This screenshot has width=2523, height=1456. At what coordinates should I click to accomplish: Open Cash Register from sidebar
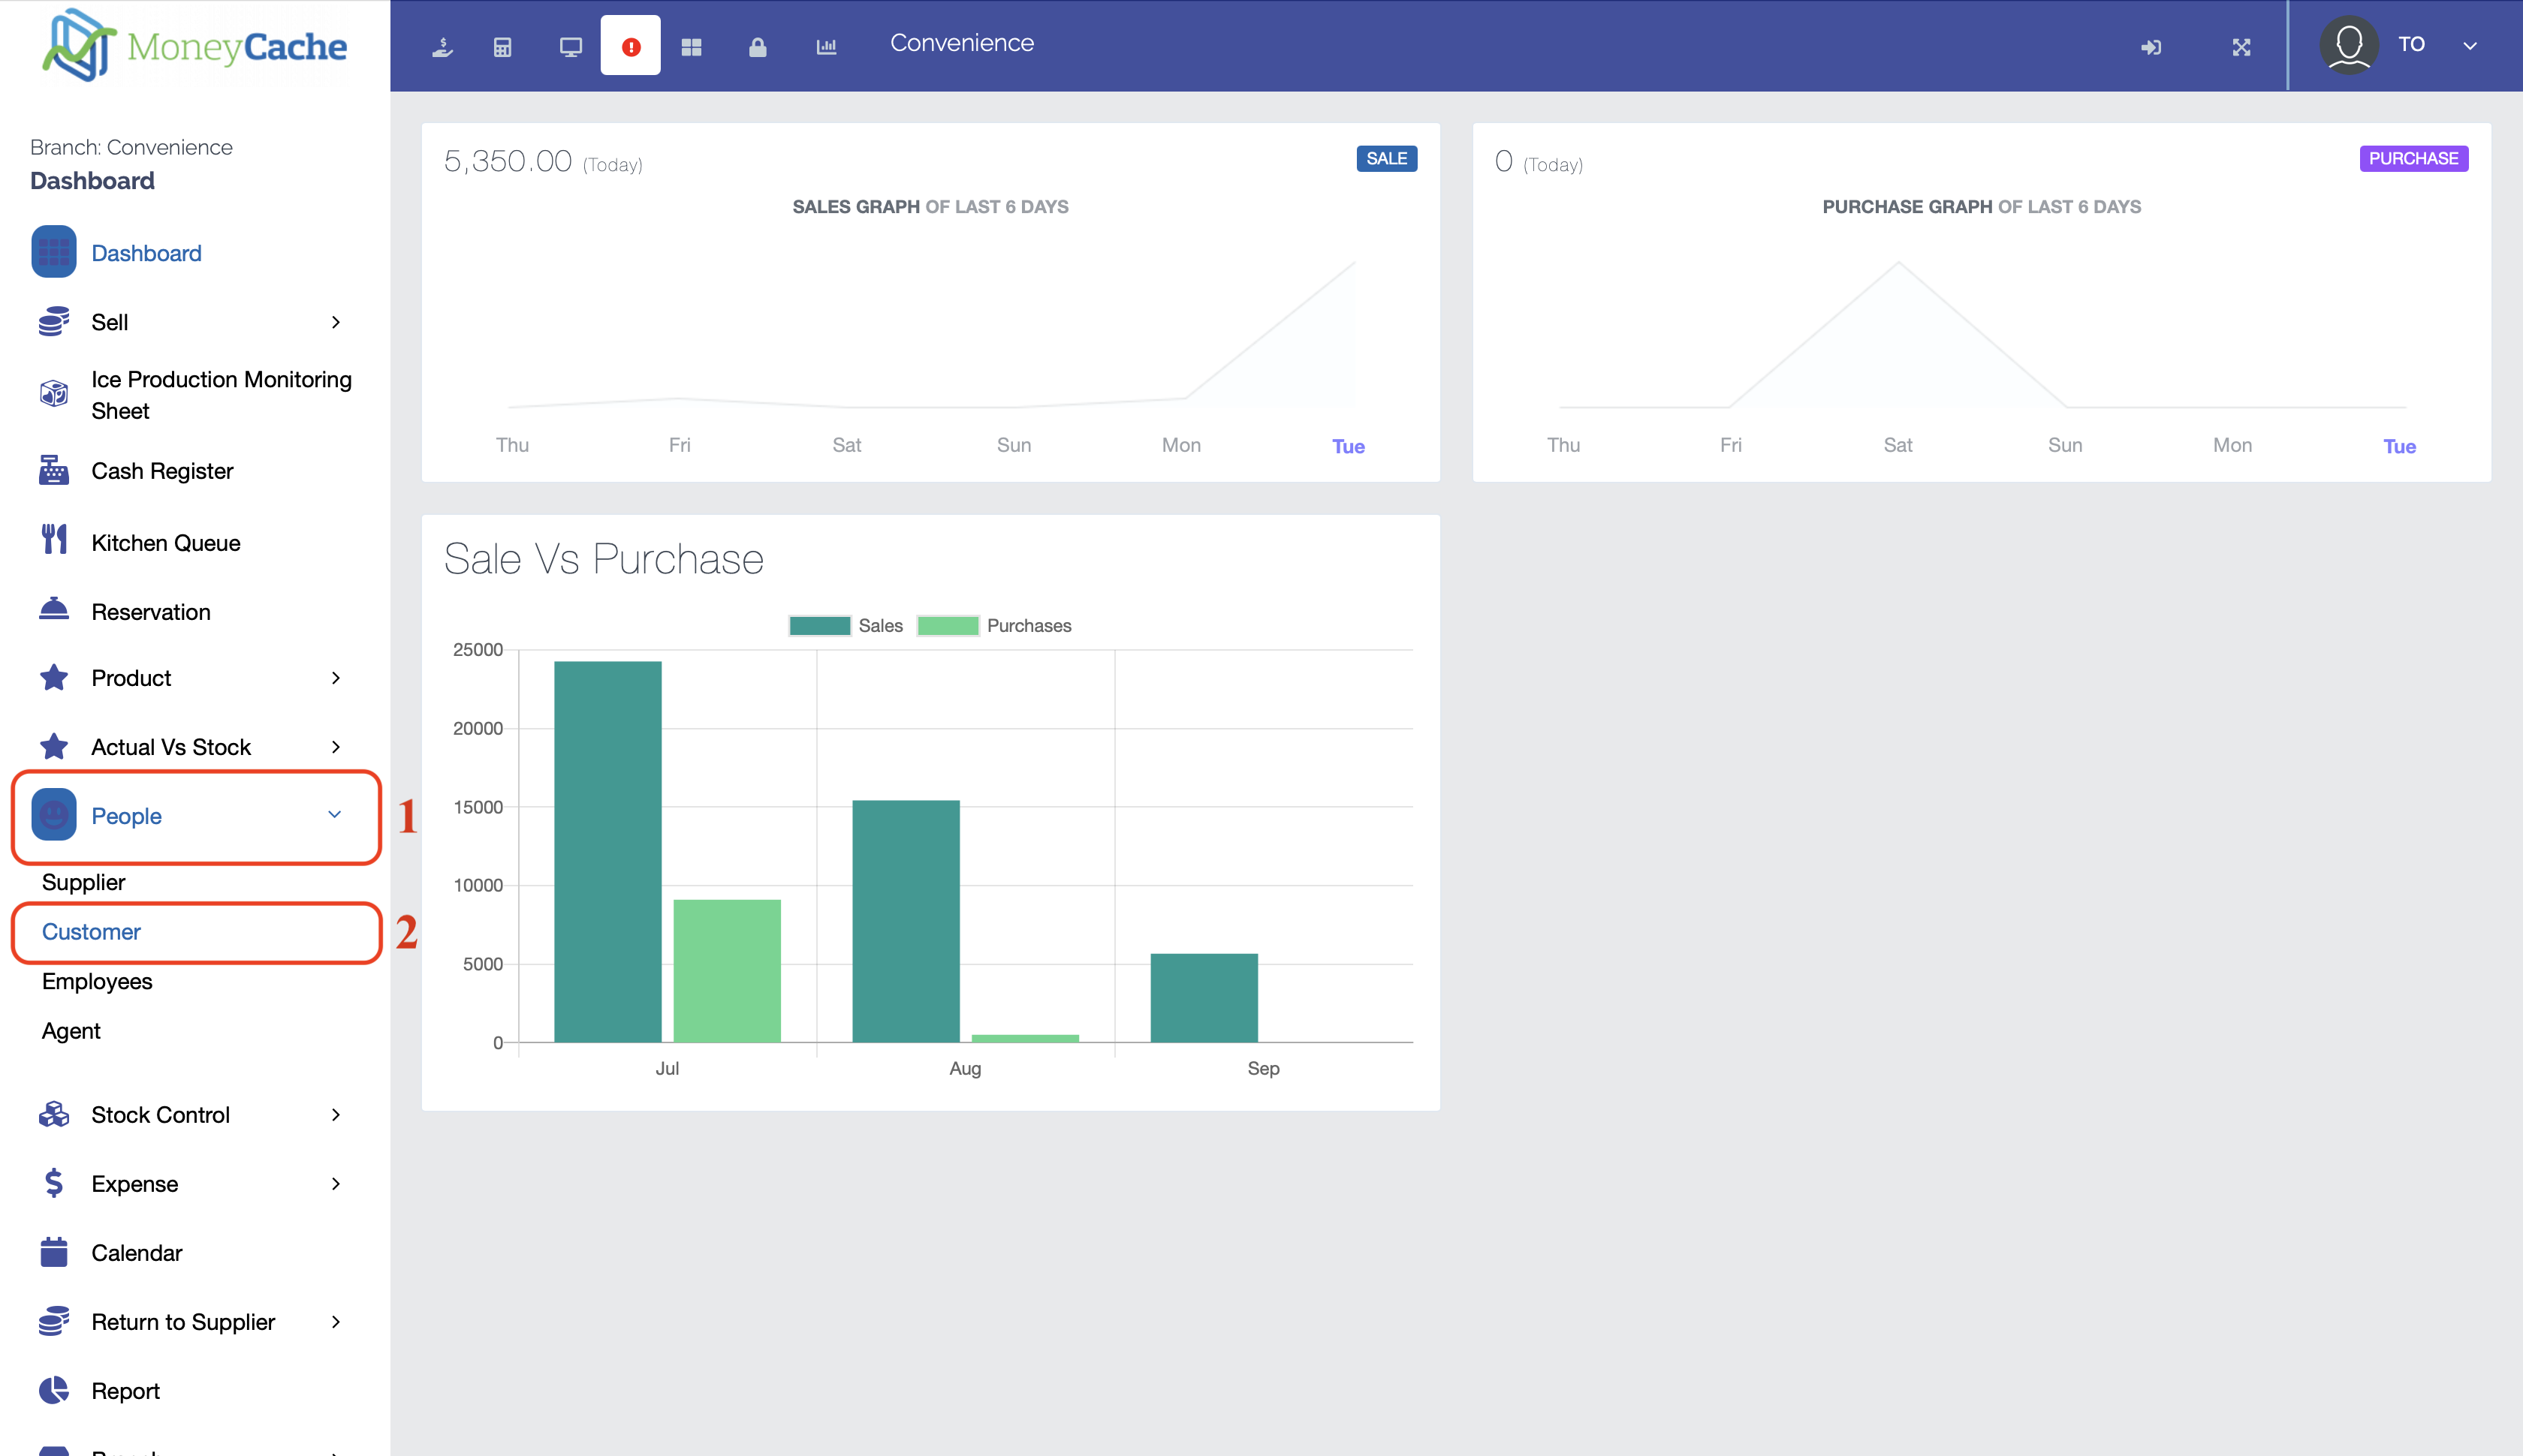(162, 471)
